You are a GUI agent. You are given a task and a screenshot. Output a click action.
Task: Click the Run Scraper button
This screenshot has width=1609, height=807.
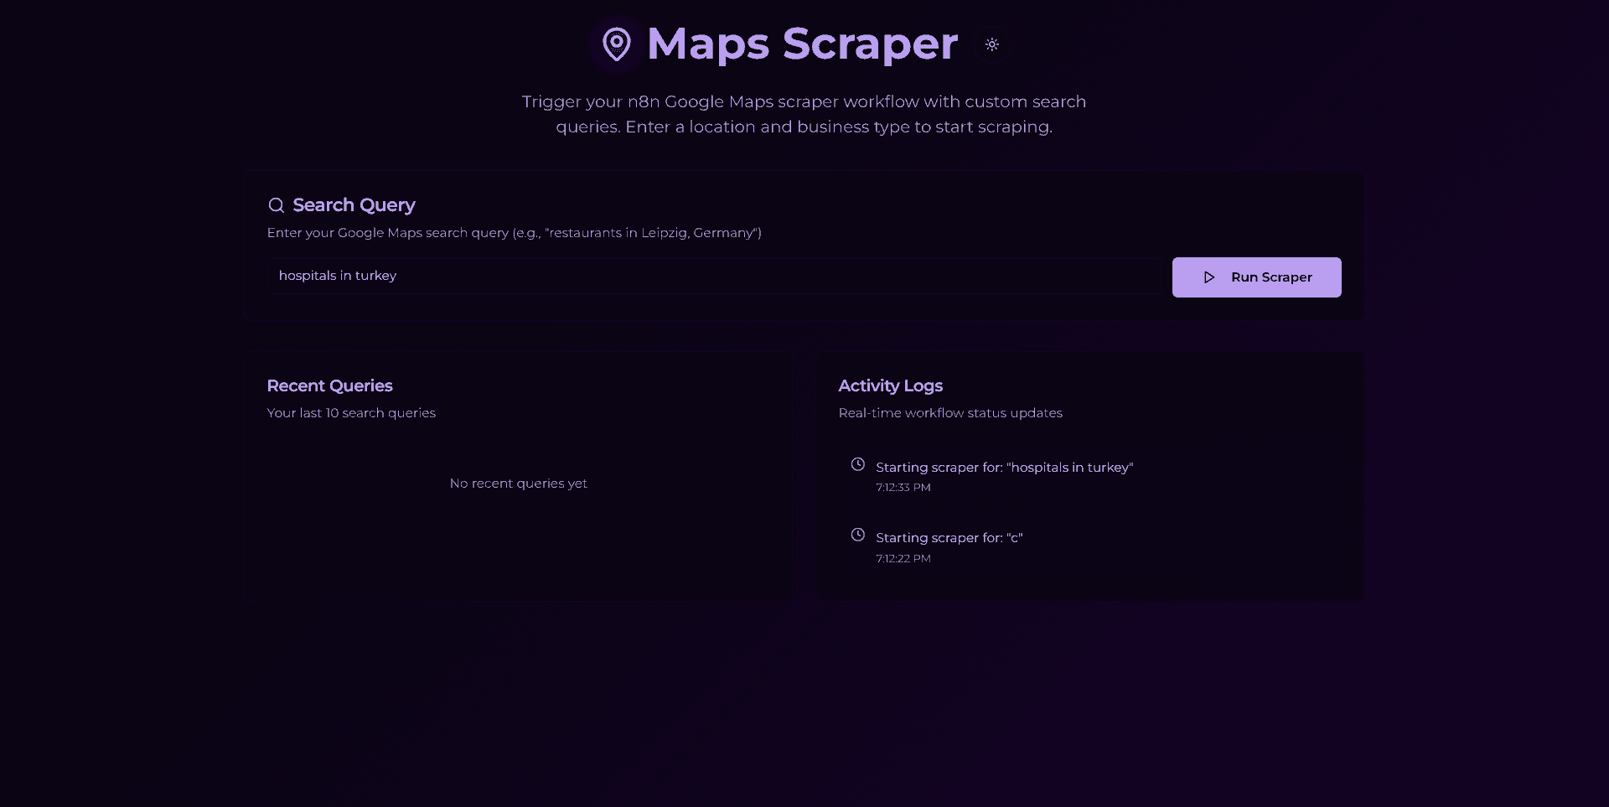[x=1256, y=277]
